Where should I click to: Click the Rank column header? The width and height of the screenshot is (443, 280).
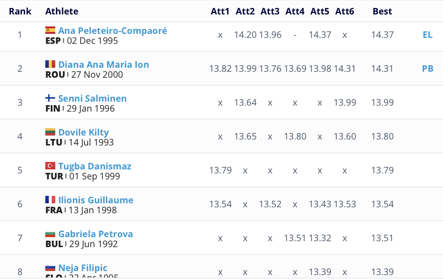pyautogui.click(x=20, y=11)
